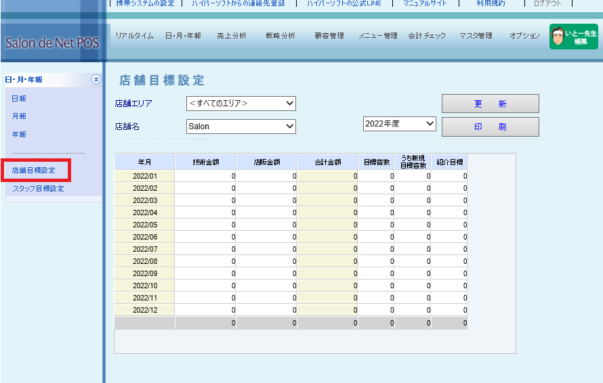Go to マスタ管理 in the navigation bar

coord(476,36)
